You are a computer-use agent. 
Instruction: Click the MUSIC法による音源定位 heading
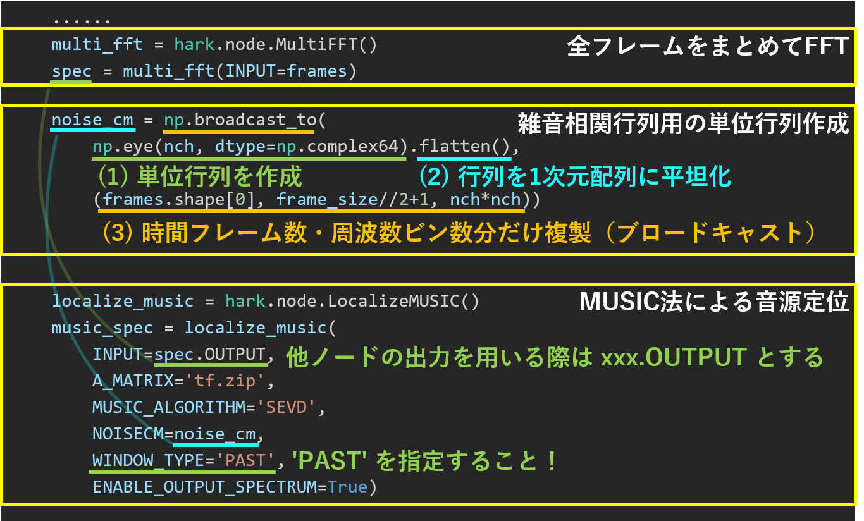tap(713, 302)
